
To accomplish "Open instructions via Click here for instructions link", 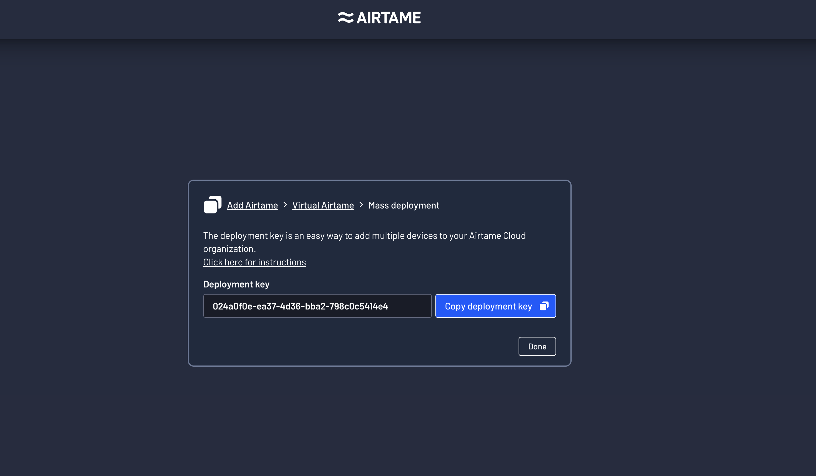I will click(x=255, y=262).
